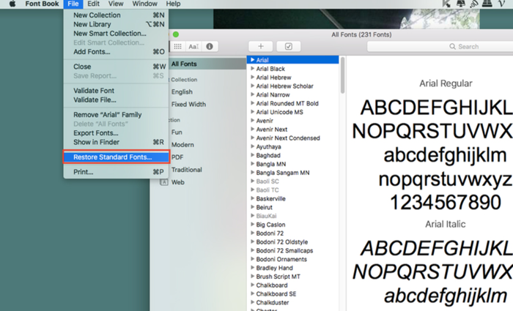Choose New Collection from File menu
513x311 pixels.
point(117,15)
